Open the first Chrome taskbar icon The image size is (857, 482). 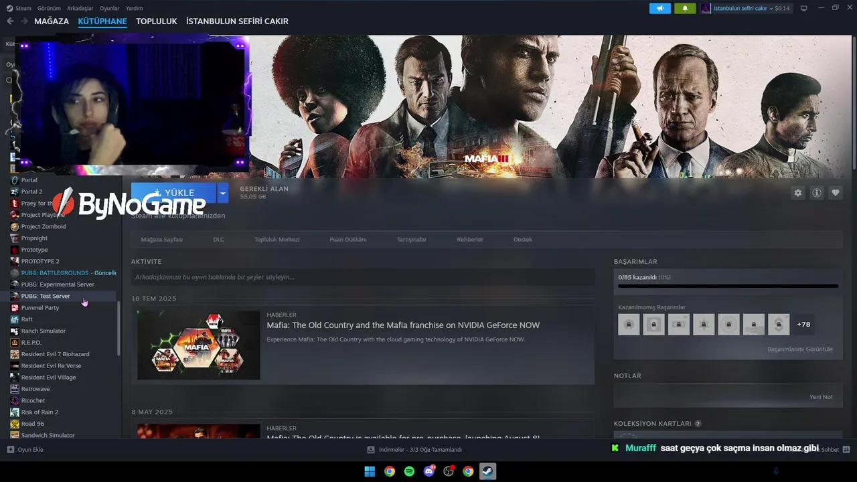pyautogui.click(x=390, y=471)
